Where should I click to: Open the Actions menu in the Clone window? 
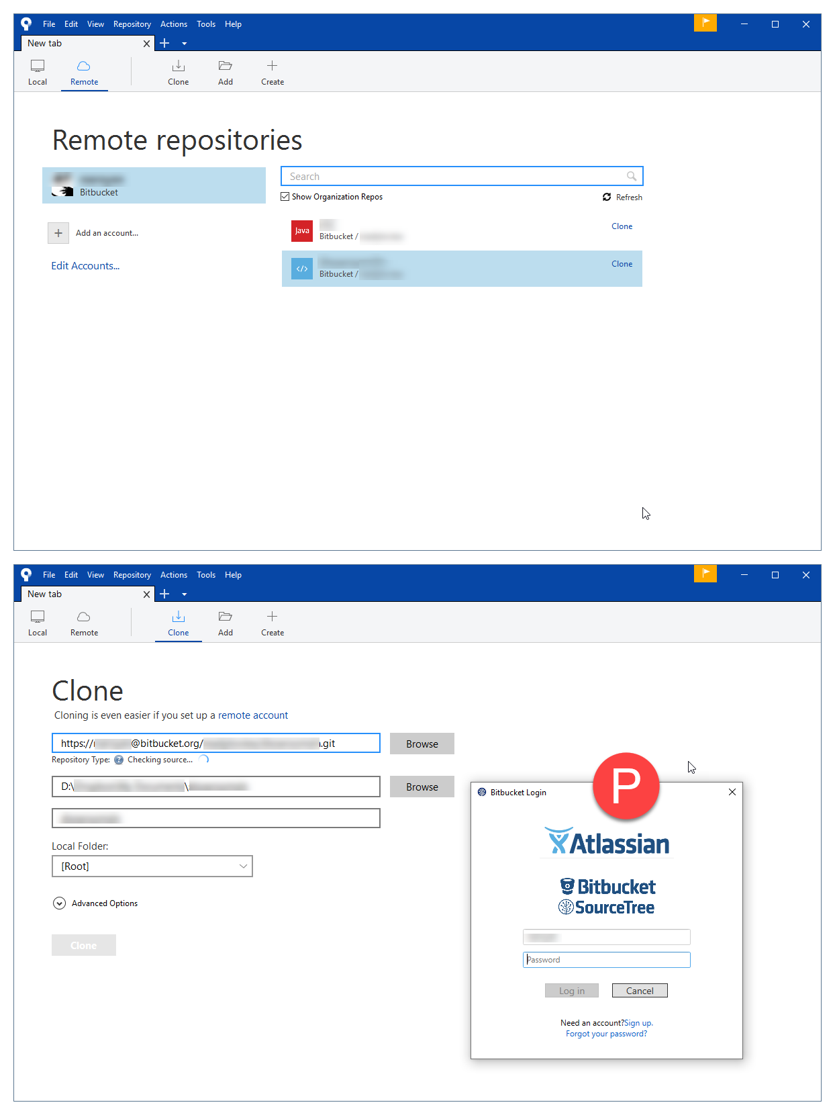(x=174, y=575)
